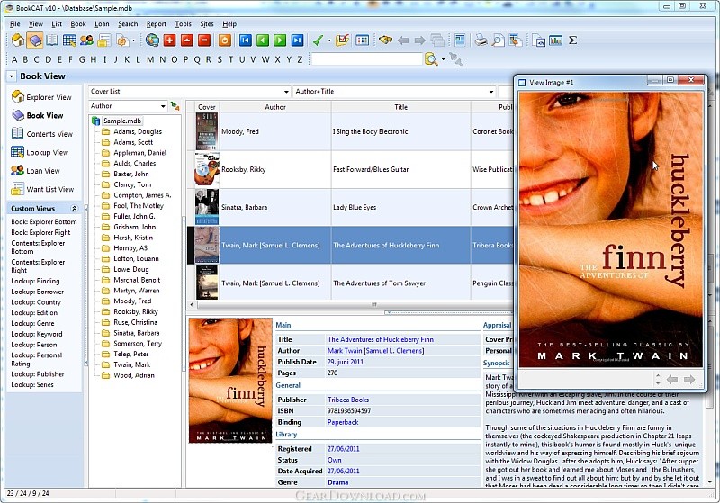Open the Lookup View grid toolbar icon
The width and height of the screenshot is (720, 503).
tap(69, 40)
